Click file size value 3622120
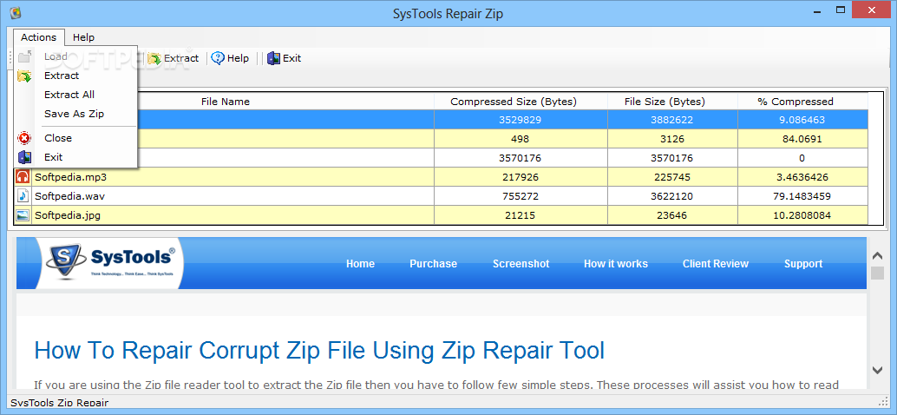This screenshot has width=897, height=415. [x=673, y=196]
